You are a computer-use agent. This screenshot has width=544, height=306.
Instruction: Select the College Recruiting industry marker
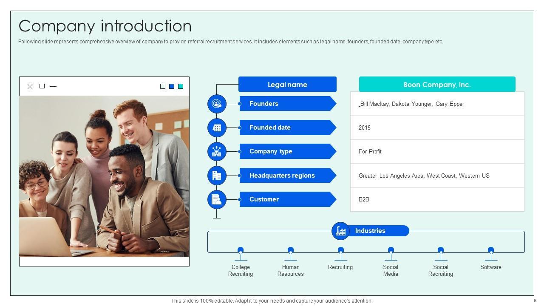point(241,251)
